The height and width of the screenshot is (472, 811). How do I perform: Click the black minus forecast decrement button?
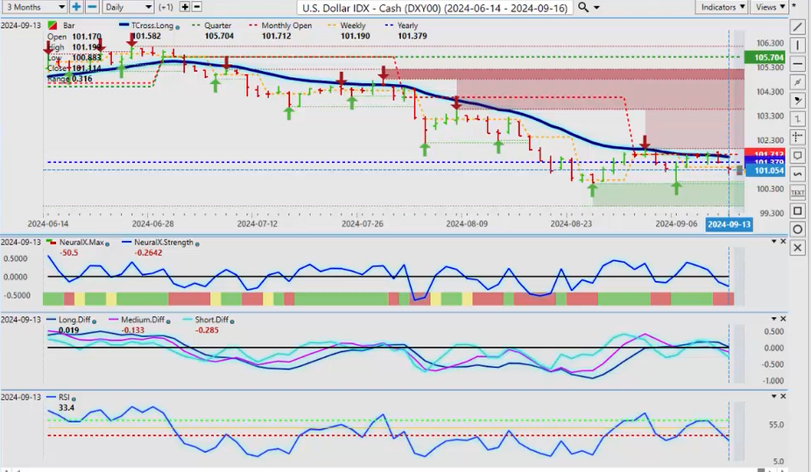[196, 7]
